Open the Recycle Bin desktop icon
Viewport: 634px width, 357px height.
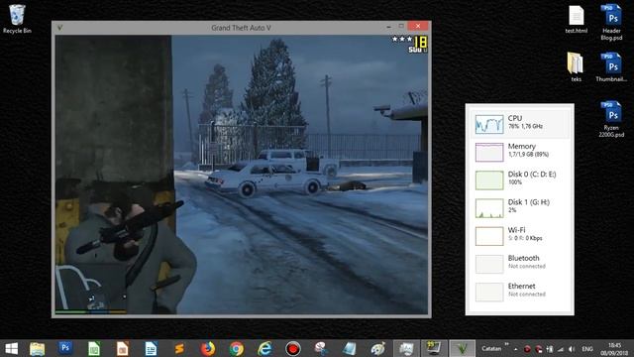[x=17, y=19]
